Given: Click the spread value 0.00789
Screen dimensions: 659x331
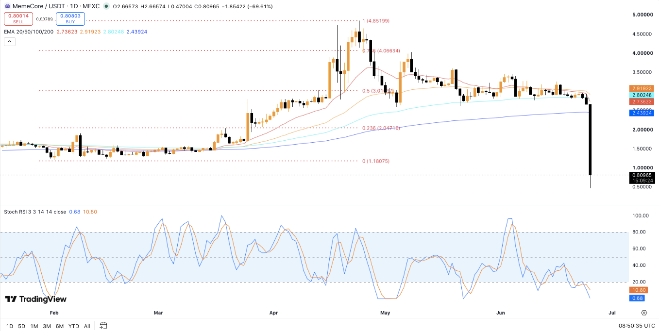Looking at the screenshot, I should click(x=44, y=19).
